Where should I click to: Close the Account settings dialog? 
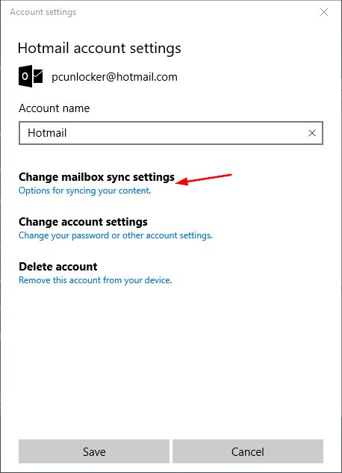[x=324, y=12]
